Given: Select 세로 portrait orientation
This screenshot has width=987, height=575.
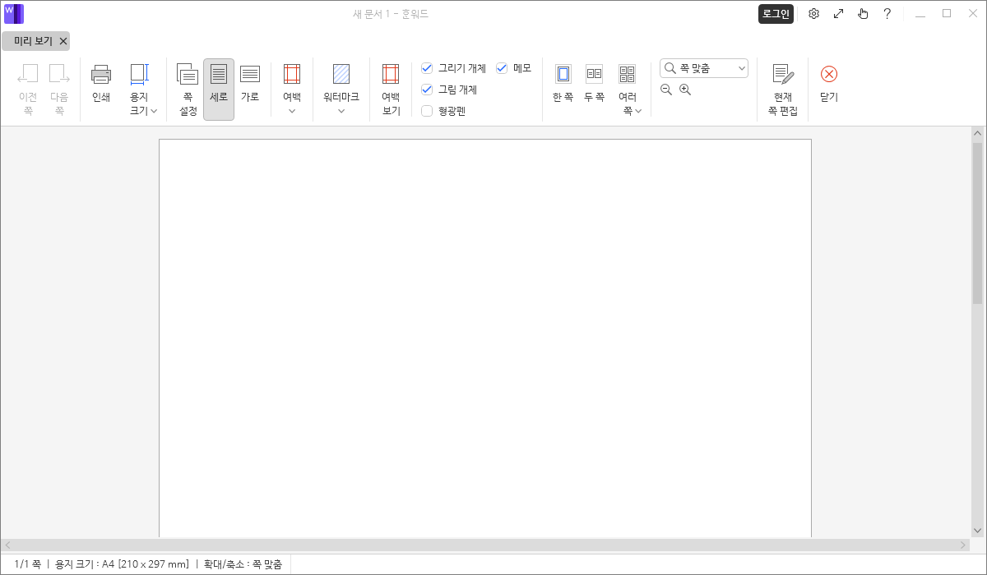Looking at the screenshot, I should (x=219, y=90).
